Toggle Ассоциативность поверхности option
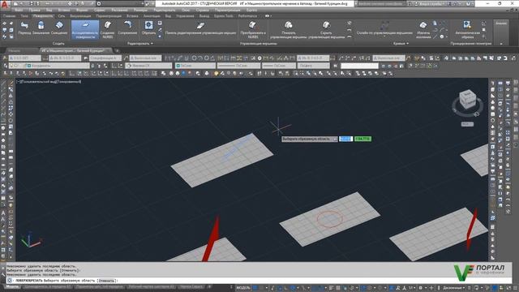This screenshot has height=292, width=519. pyautogui.click(x=85, y=30)
